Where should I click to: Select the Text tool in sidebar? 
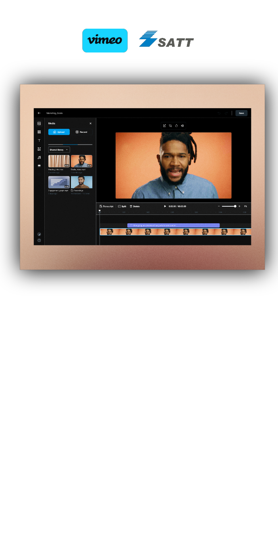point(39,140)
